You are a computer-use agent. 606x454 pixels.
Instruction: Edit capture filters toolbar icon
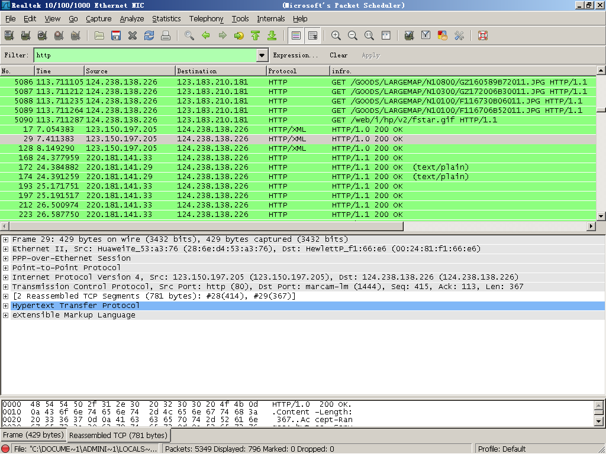pos(410,35)
